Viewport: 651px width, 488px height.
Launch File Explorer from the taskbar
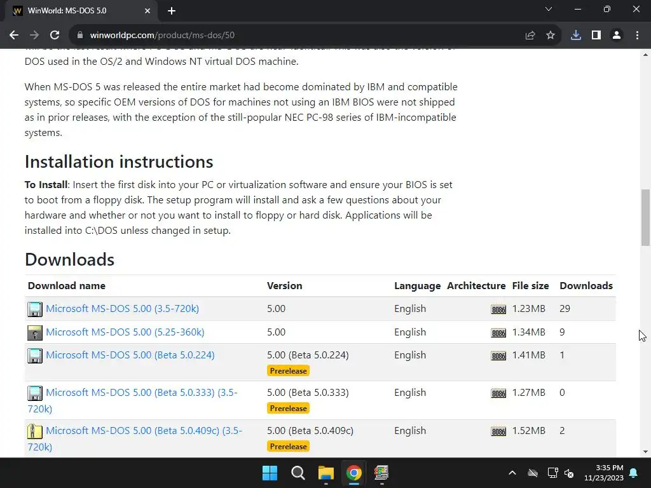tap(326, 473)
